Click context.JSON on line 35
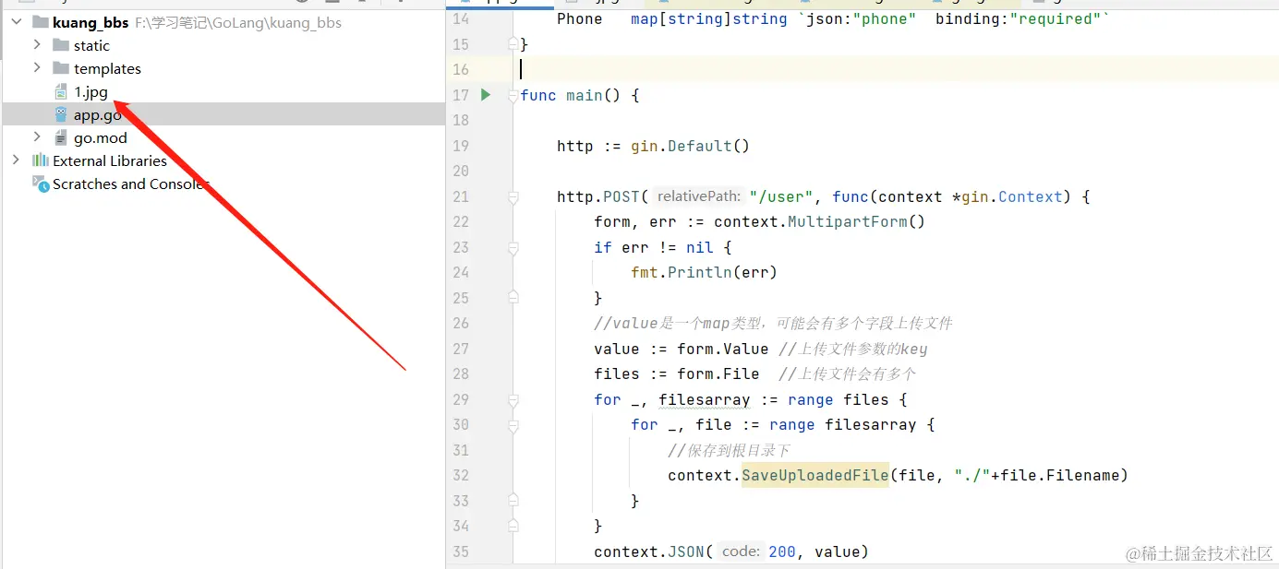Viewport: 1279px width, 569px height. 649,551
